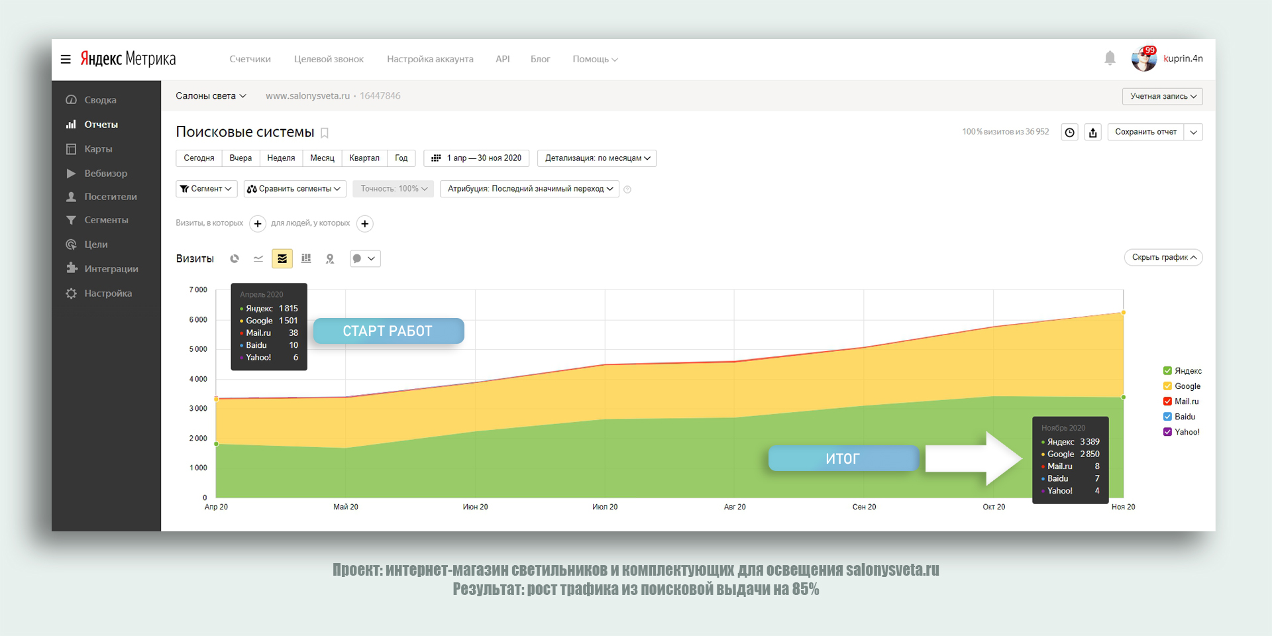
Task: Open the map view icon
Action: coord(330,258)
